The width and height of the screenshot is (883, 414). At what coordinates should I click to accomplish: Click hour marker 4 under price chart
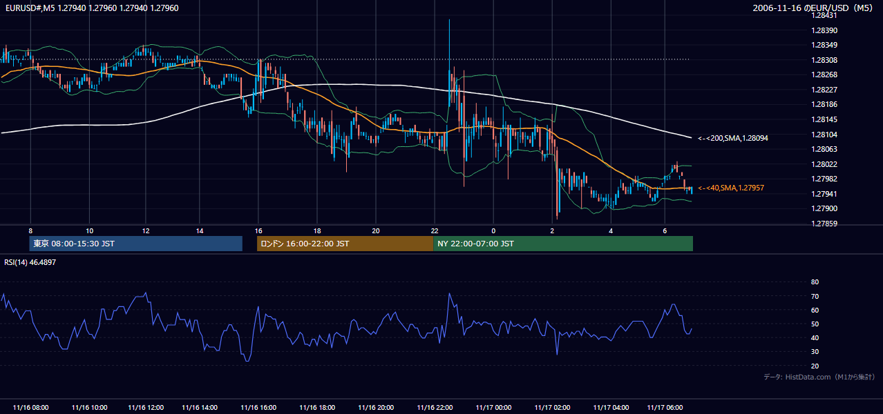click(611, 230)
